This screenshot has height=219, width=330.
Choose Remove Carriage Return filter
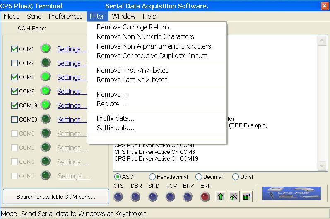pyautogui.click(x=157, y=27)
